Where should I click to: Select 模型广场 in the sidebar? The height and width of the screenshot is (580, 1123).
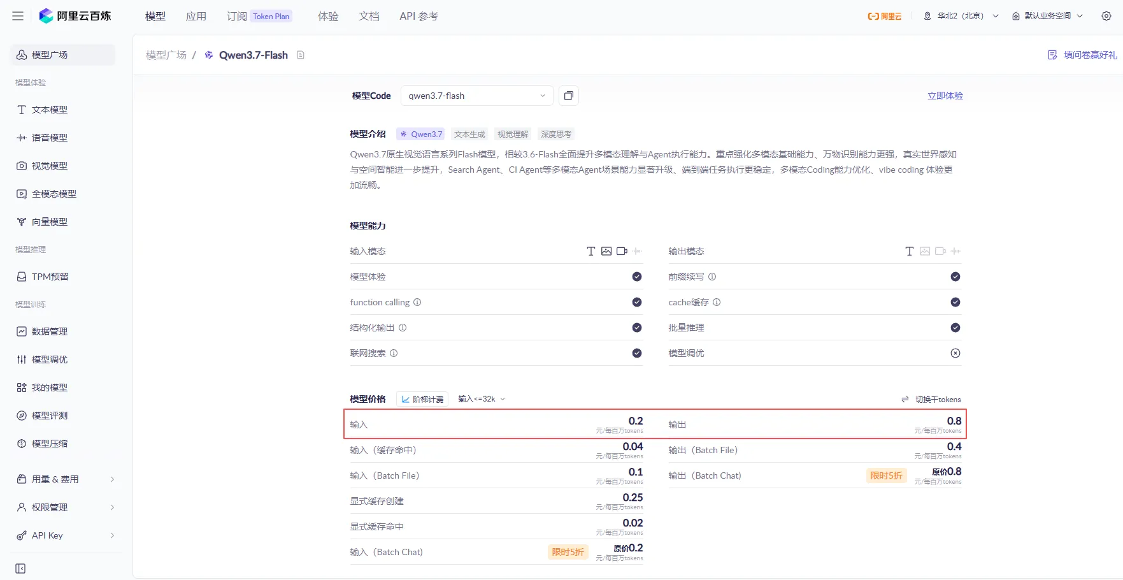point(63,55)
